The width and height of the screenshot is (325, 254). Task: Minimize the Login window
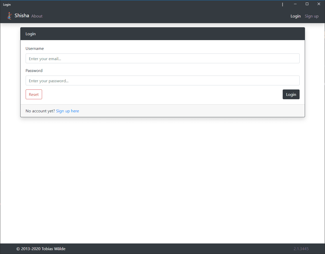click(x=295, y=4)
